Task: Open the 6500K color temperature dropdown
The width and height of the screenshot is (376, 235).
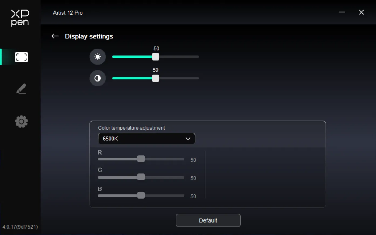Action: coord(146,139)
